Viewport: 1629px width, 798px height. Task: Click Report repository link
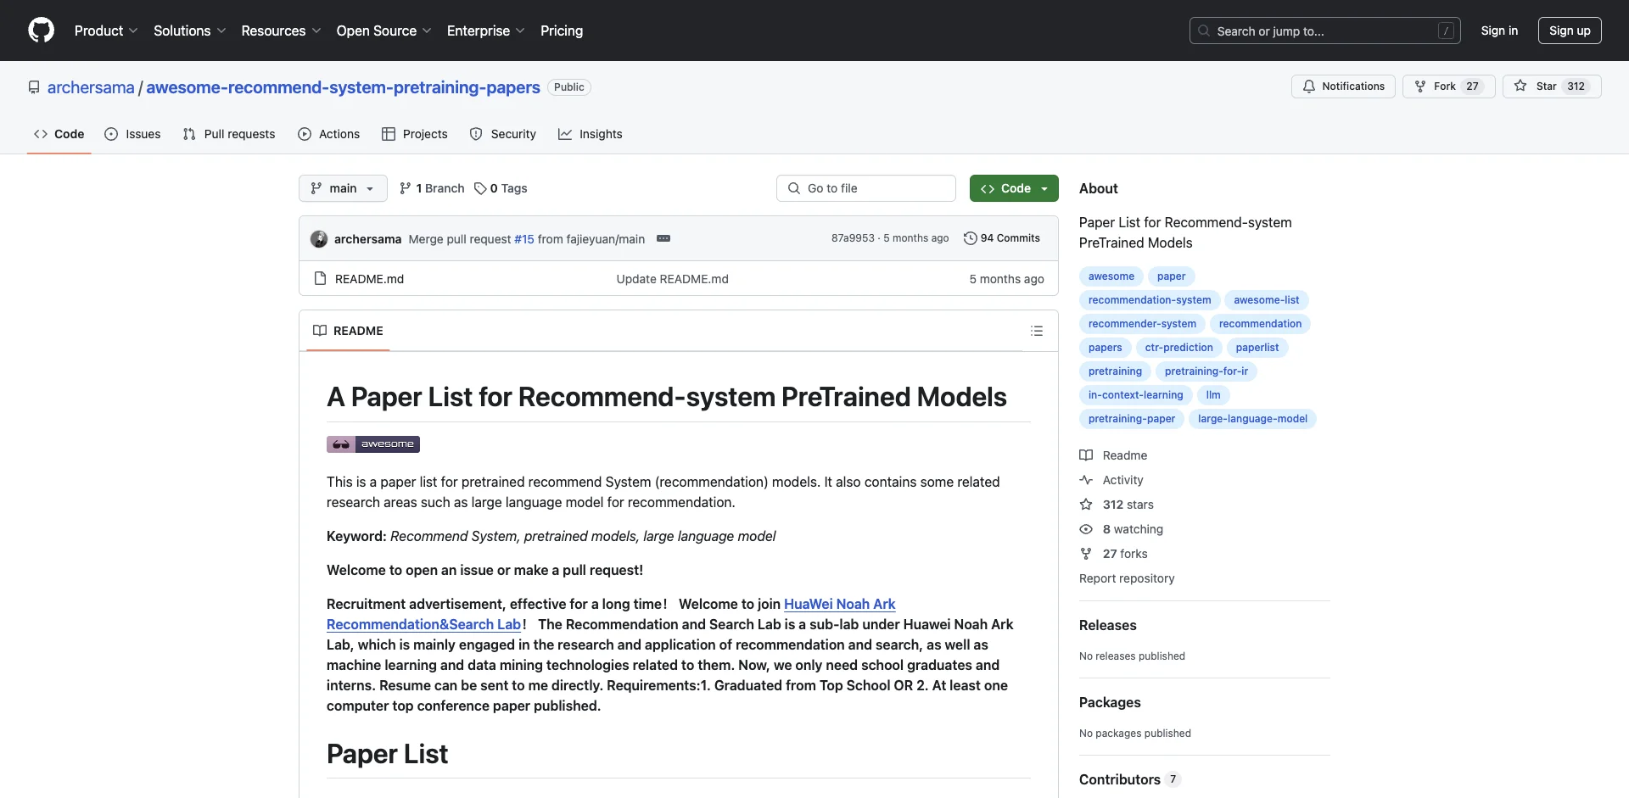1127,578
